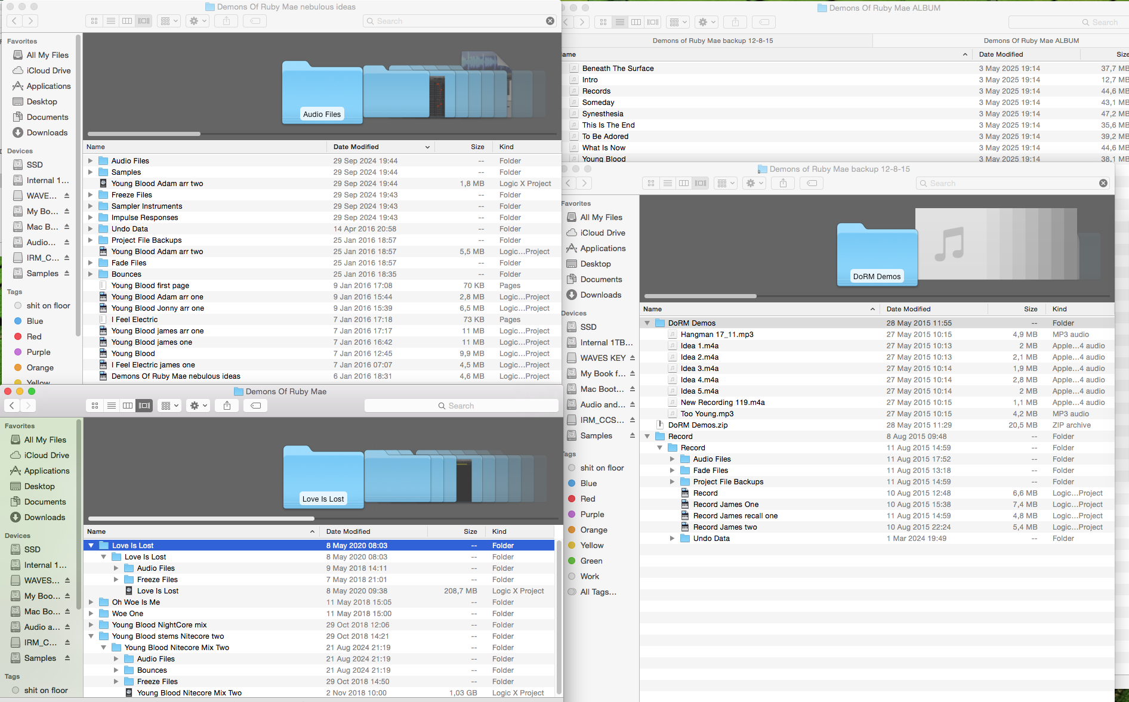Open All Tags… in backup window sidebar
Image resolution: width=1129 pixels, height=702 pixels.
point(598,592)
